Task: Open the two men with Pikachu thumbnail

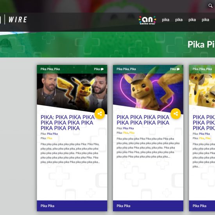Action: (x=72, y=92)
